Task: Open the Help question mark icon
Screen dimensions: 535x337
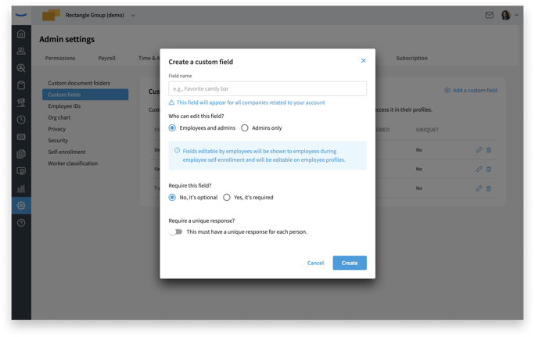Action: (21, 223)
